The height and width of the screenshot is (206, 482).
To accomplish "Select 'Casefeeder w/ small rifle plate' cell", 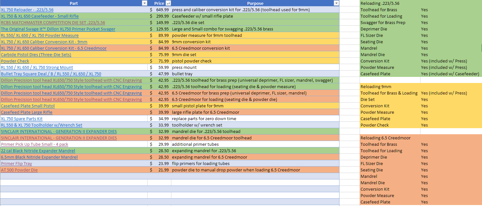I will (x=255, y=16).
